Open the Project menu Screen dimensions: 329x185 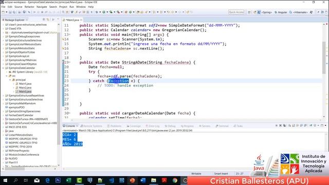pos(63,7)
